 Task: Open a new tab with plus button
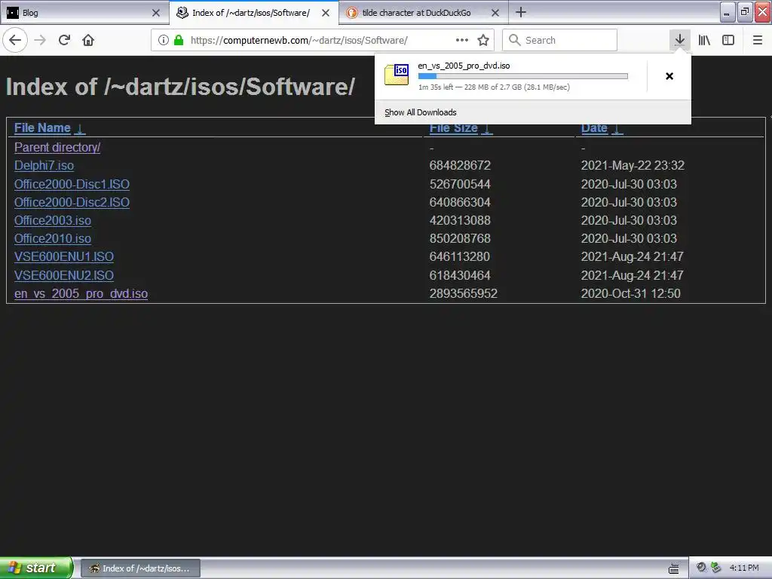tap(521, 12)
